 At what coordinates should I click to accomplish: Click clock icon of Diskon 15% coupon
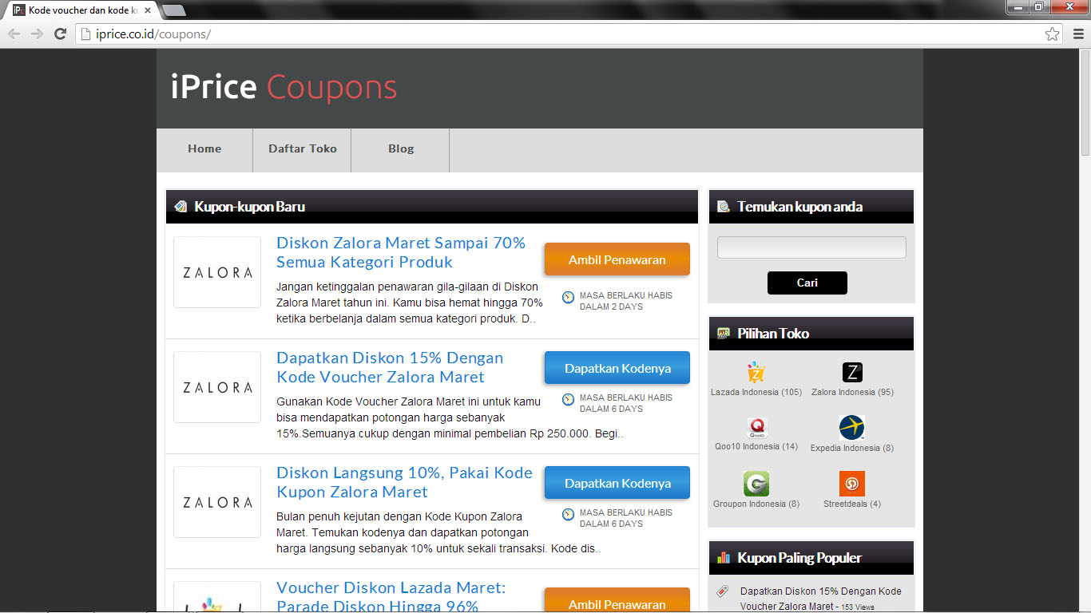pyautogui.click(x=568, y=399)
